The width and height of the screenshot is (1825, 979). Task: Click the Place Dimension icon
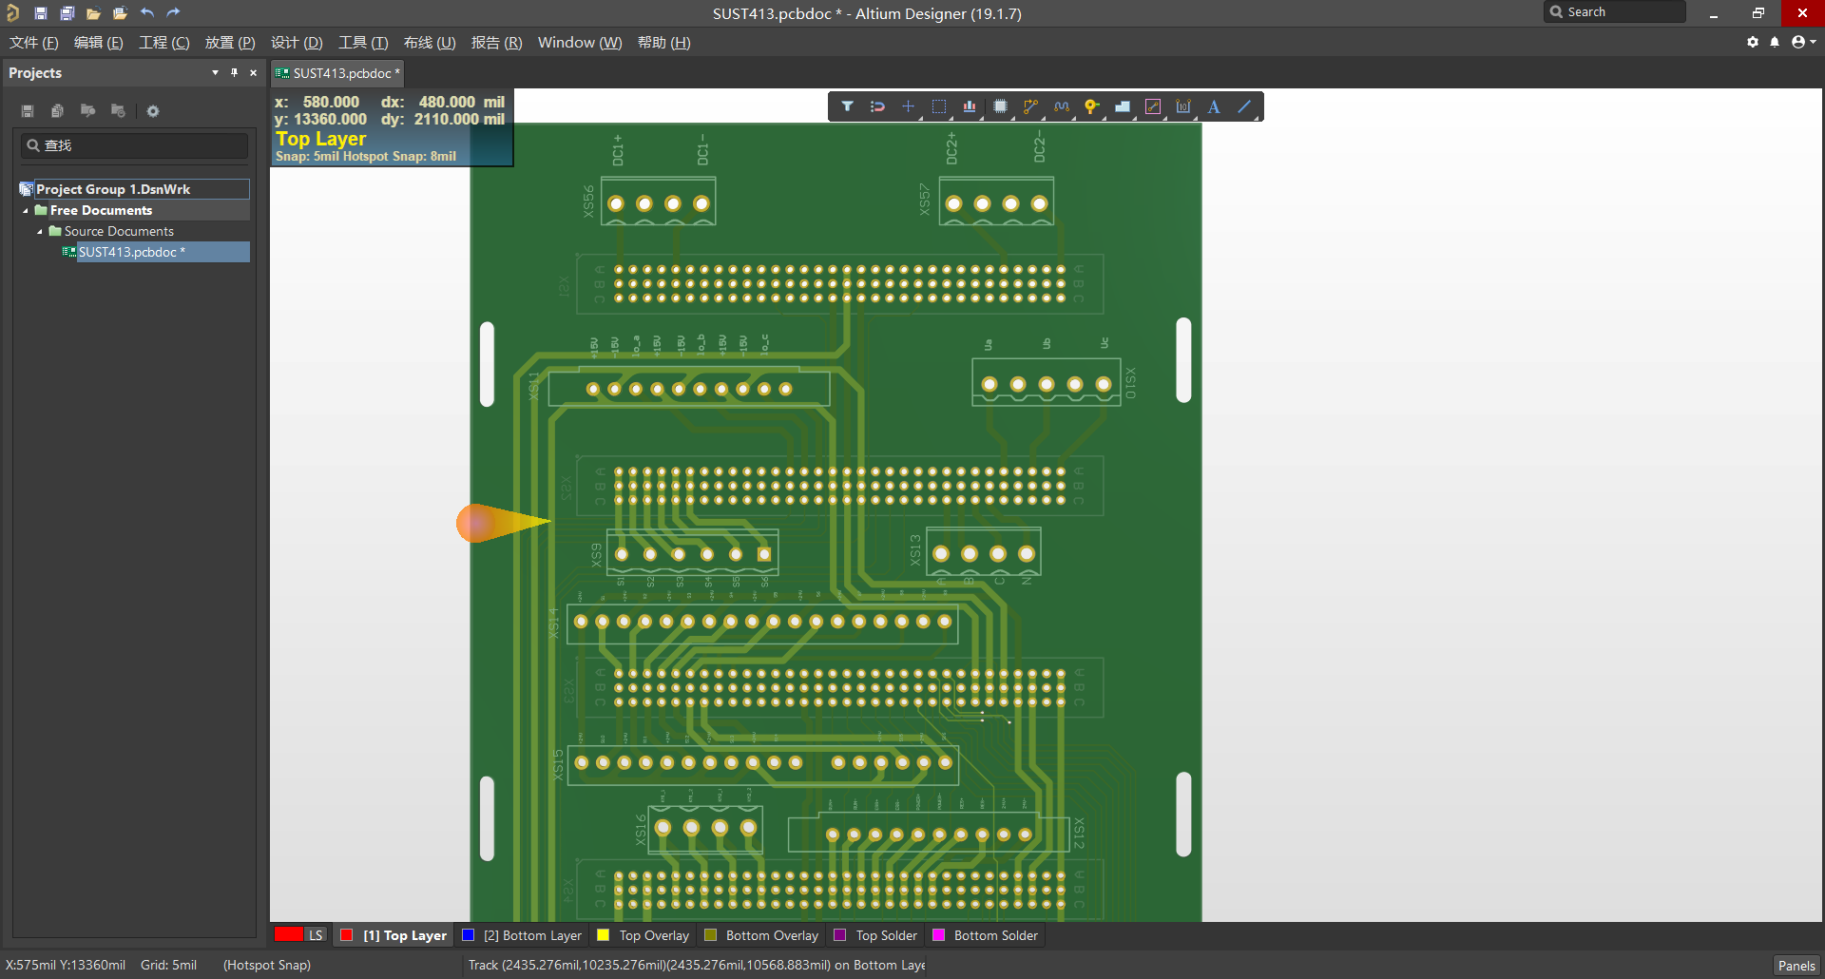(x=1183, y=106)
